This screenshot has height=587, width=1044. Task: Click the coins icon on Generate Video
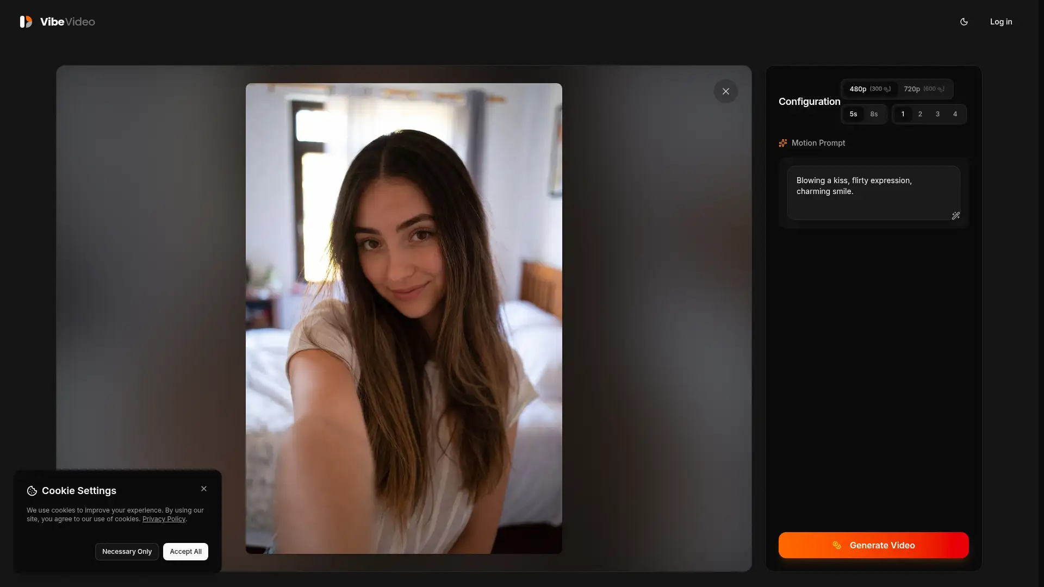(x=837, y=545)
